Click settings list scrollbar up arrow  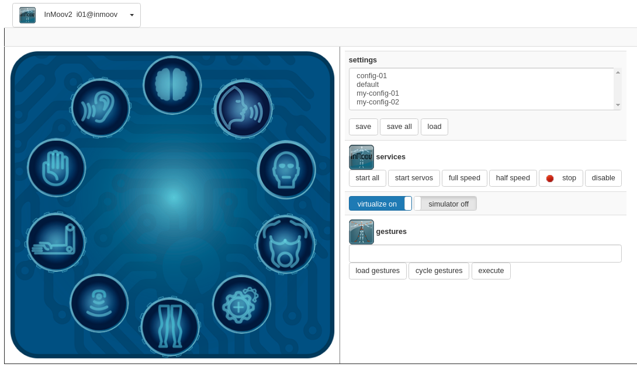pos(618,72)
